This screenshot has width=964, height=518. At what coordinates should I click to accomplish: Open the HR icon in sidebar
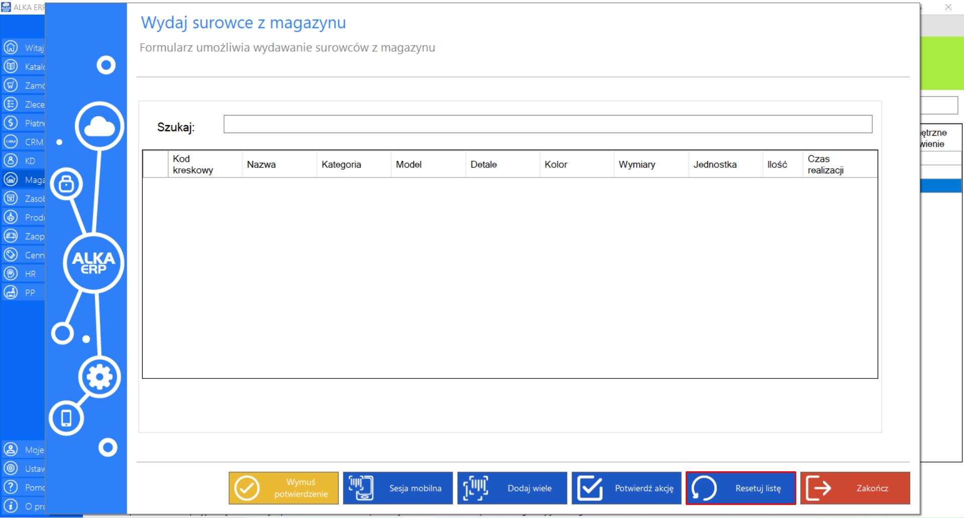coord(11,273)
